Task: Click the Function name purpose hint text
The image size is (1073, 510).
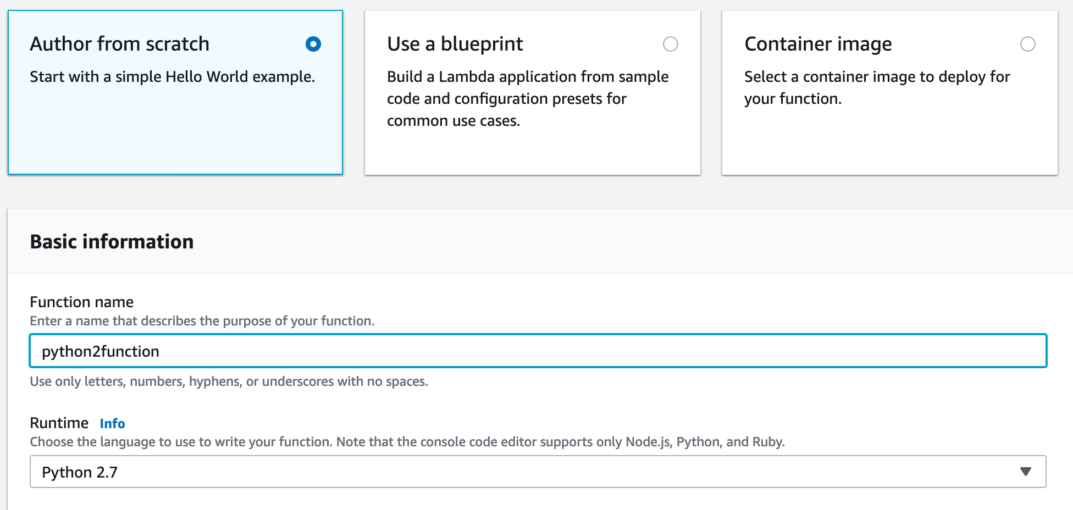Action: click(202, 321)
